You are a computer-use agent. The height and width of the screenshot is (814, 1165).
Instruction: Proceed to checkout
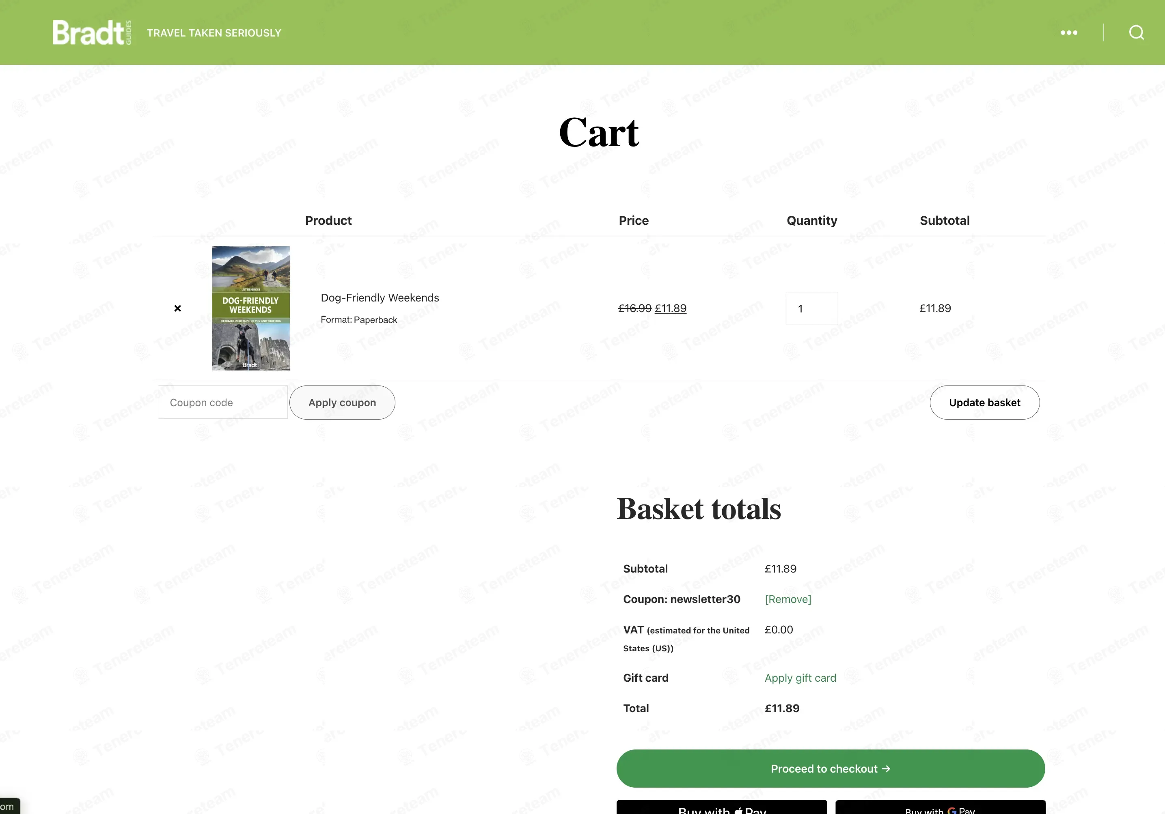click(x=831, y=769)
